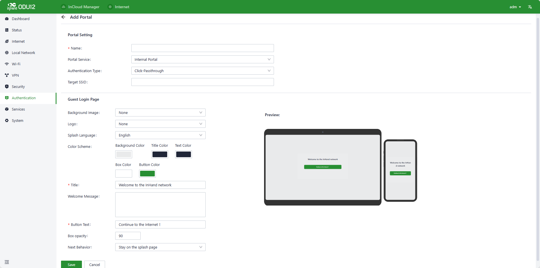
Task: Pick the green Button Color swatch
Action: pyautogui.click(x=147, y=174)
